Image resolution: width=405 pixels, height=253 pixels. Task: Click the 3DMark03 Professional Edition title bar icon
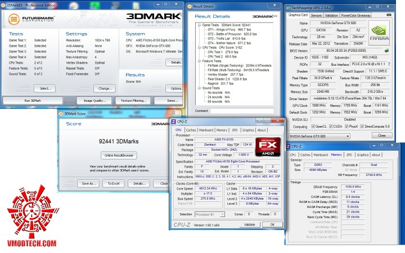3,5
